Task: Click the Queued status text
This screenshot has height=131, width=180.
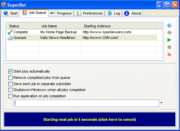Action: 19,38
